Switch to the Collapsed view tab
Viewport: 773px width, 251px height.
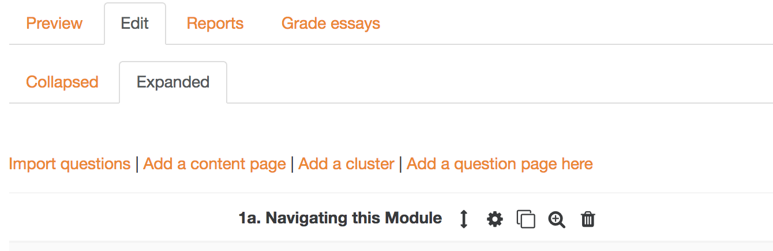[62, 82]
